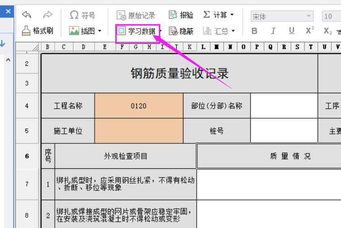Toggle bold text formatting
Image resolution: width=341 pixels, height=228 pixels.
point(254,31)
